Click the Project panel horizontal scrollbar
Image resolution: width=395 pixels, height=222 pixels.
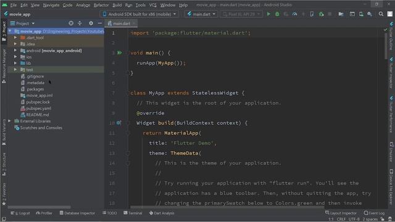(39, 207)
